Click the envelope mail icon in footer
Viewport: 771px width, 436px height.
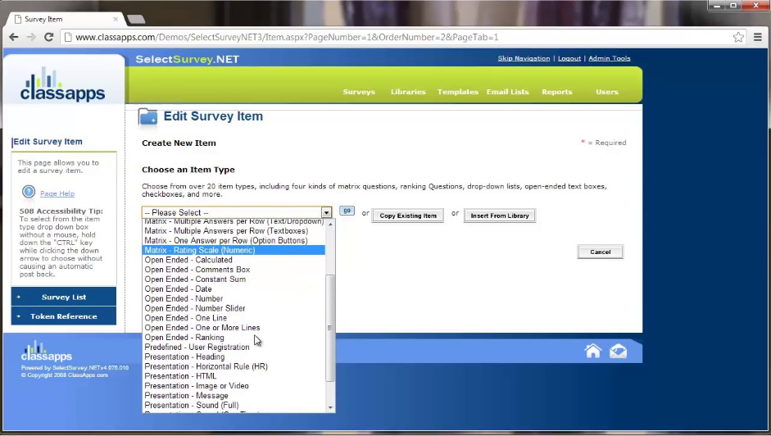(618, 351)
